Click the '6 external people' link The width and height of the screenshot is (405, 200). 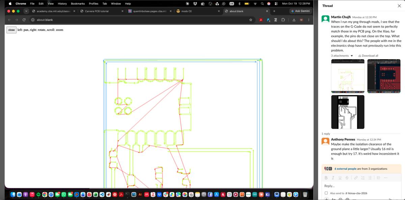click(345, 169)
